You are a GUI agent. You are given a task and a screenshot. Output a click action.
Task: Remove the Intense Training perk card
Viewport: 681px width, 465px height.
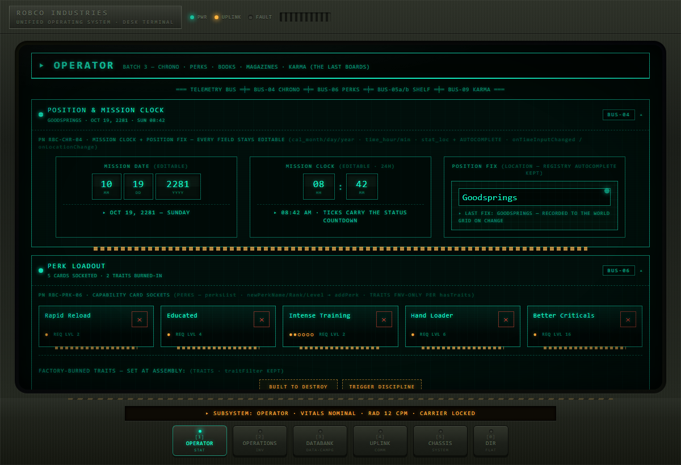(384, 319)
